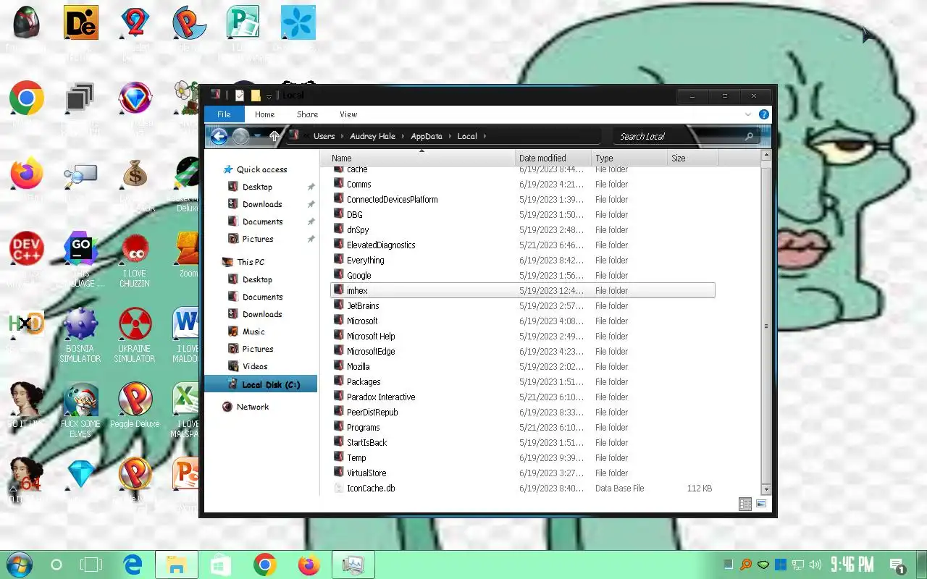
Task: Go up one folder level
Action: (274, 136)
